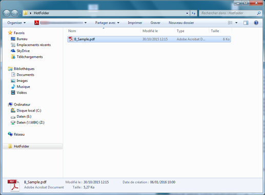Click the Réseau network icon
The width and height of the screenshot is (265, 195).
10,134
